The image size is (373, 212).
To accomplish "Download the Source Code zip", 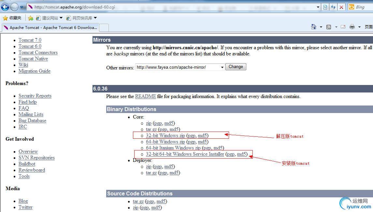I will pyautogui.click(x=136, y=208).
